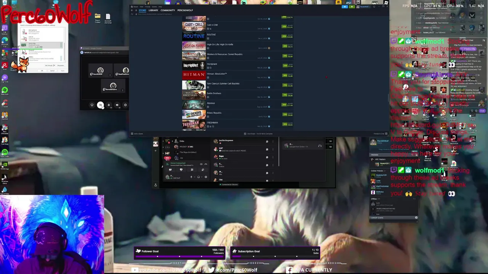The image size is (488, 274).
Task: Open Twitch microphone device dropdown arrow
Action: click(111, 108)
